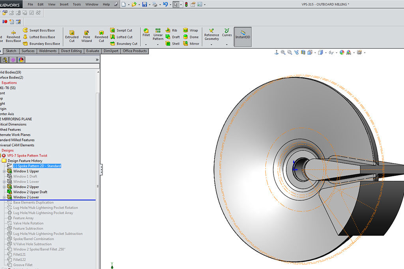Click the Zoom to Fit view icon
The image size is (404, 269).
pos(283,52)
